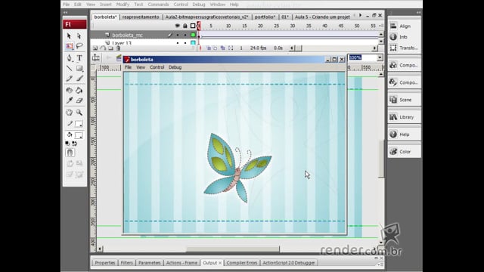The height and width of the screenshot is (272, 484).
Task: Expand the collapsed right panel dock
Action: tap(418, 13)
